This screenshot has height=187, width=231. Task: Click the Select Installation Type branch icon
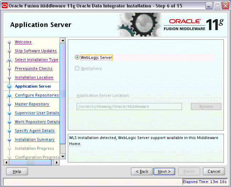coord(10,60)
